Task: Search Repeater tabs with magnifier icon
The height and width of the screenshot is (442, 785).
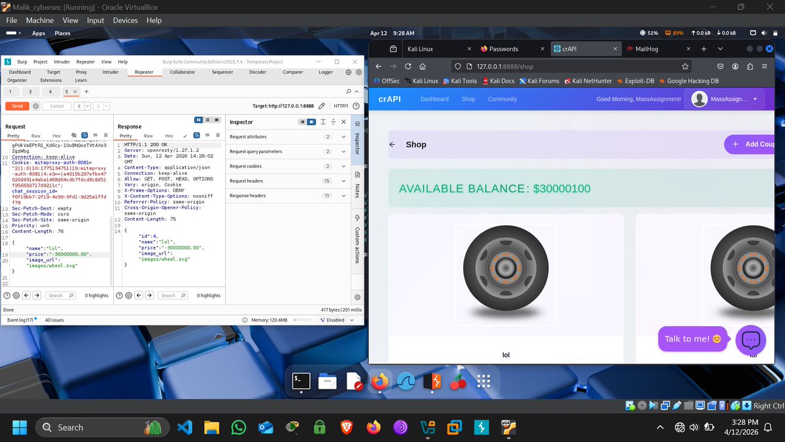Action: tap(349, 91)
